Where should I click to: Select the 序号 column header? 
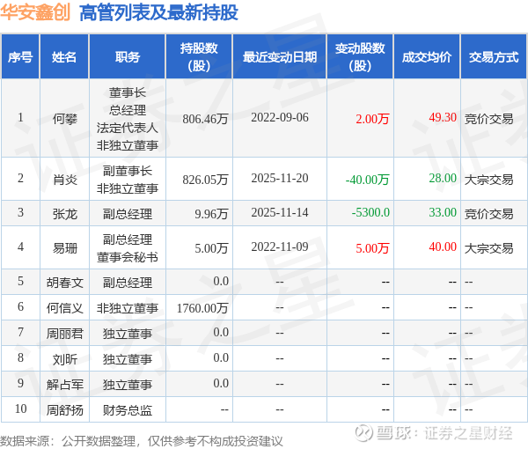(20, 57)
